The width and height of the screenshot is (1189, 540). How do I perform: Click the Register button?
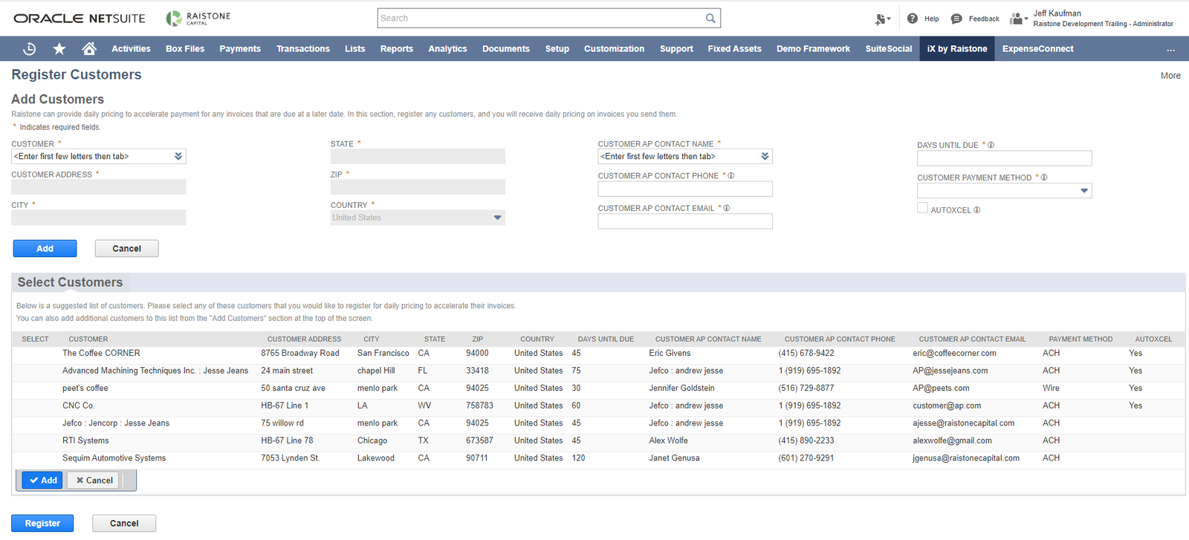click(42, 524)
